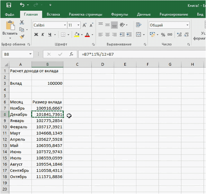Click the Вставить paste button

pos(10,29)
